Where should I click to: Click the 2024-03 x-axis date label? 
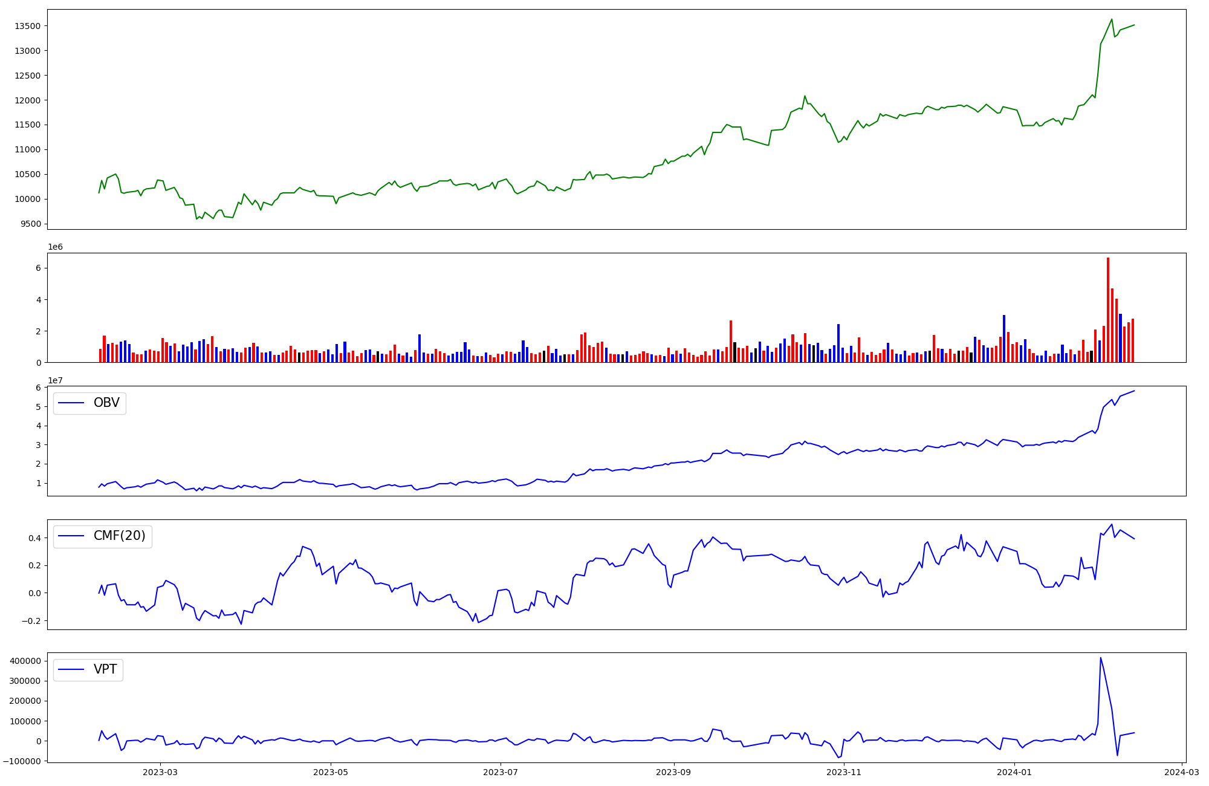click(x=1181, y=772)
